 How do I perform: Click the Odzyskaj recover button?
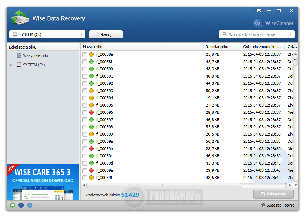pyautogui.click(x=273, y=194)
